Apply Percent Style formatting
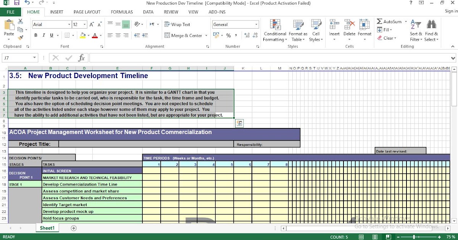 tap(228, 35)
